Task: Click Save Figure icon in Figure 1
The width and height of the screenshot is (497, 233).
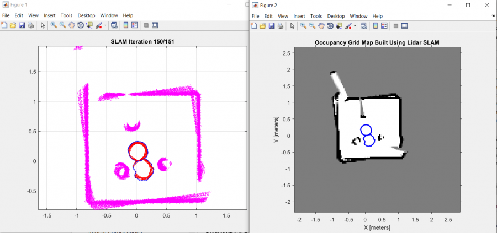Action: 22,25
